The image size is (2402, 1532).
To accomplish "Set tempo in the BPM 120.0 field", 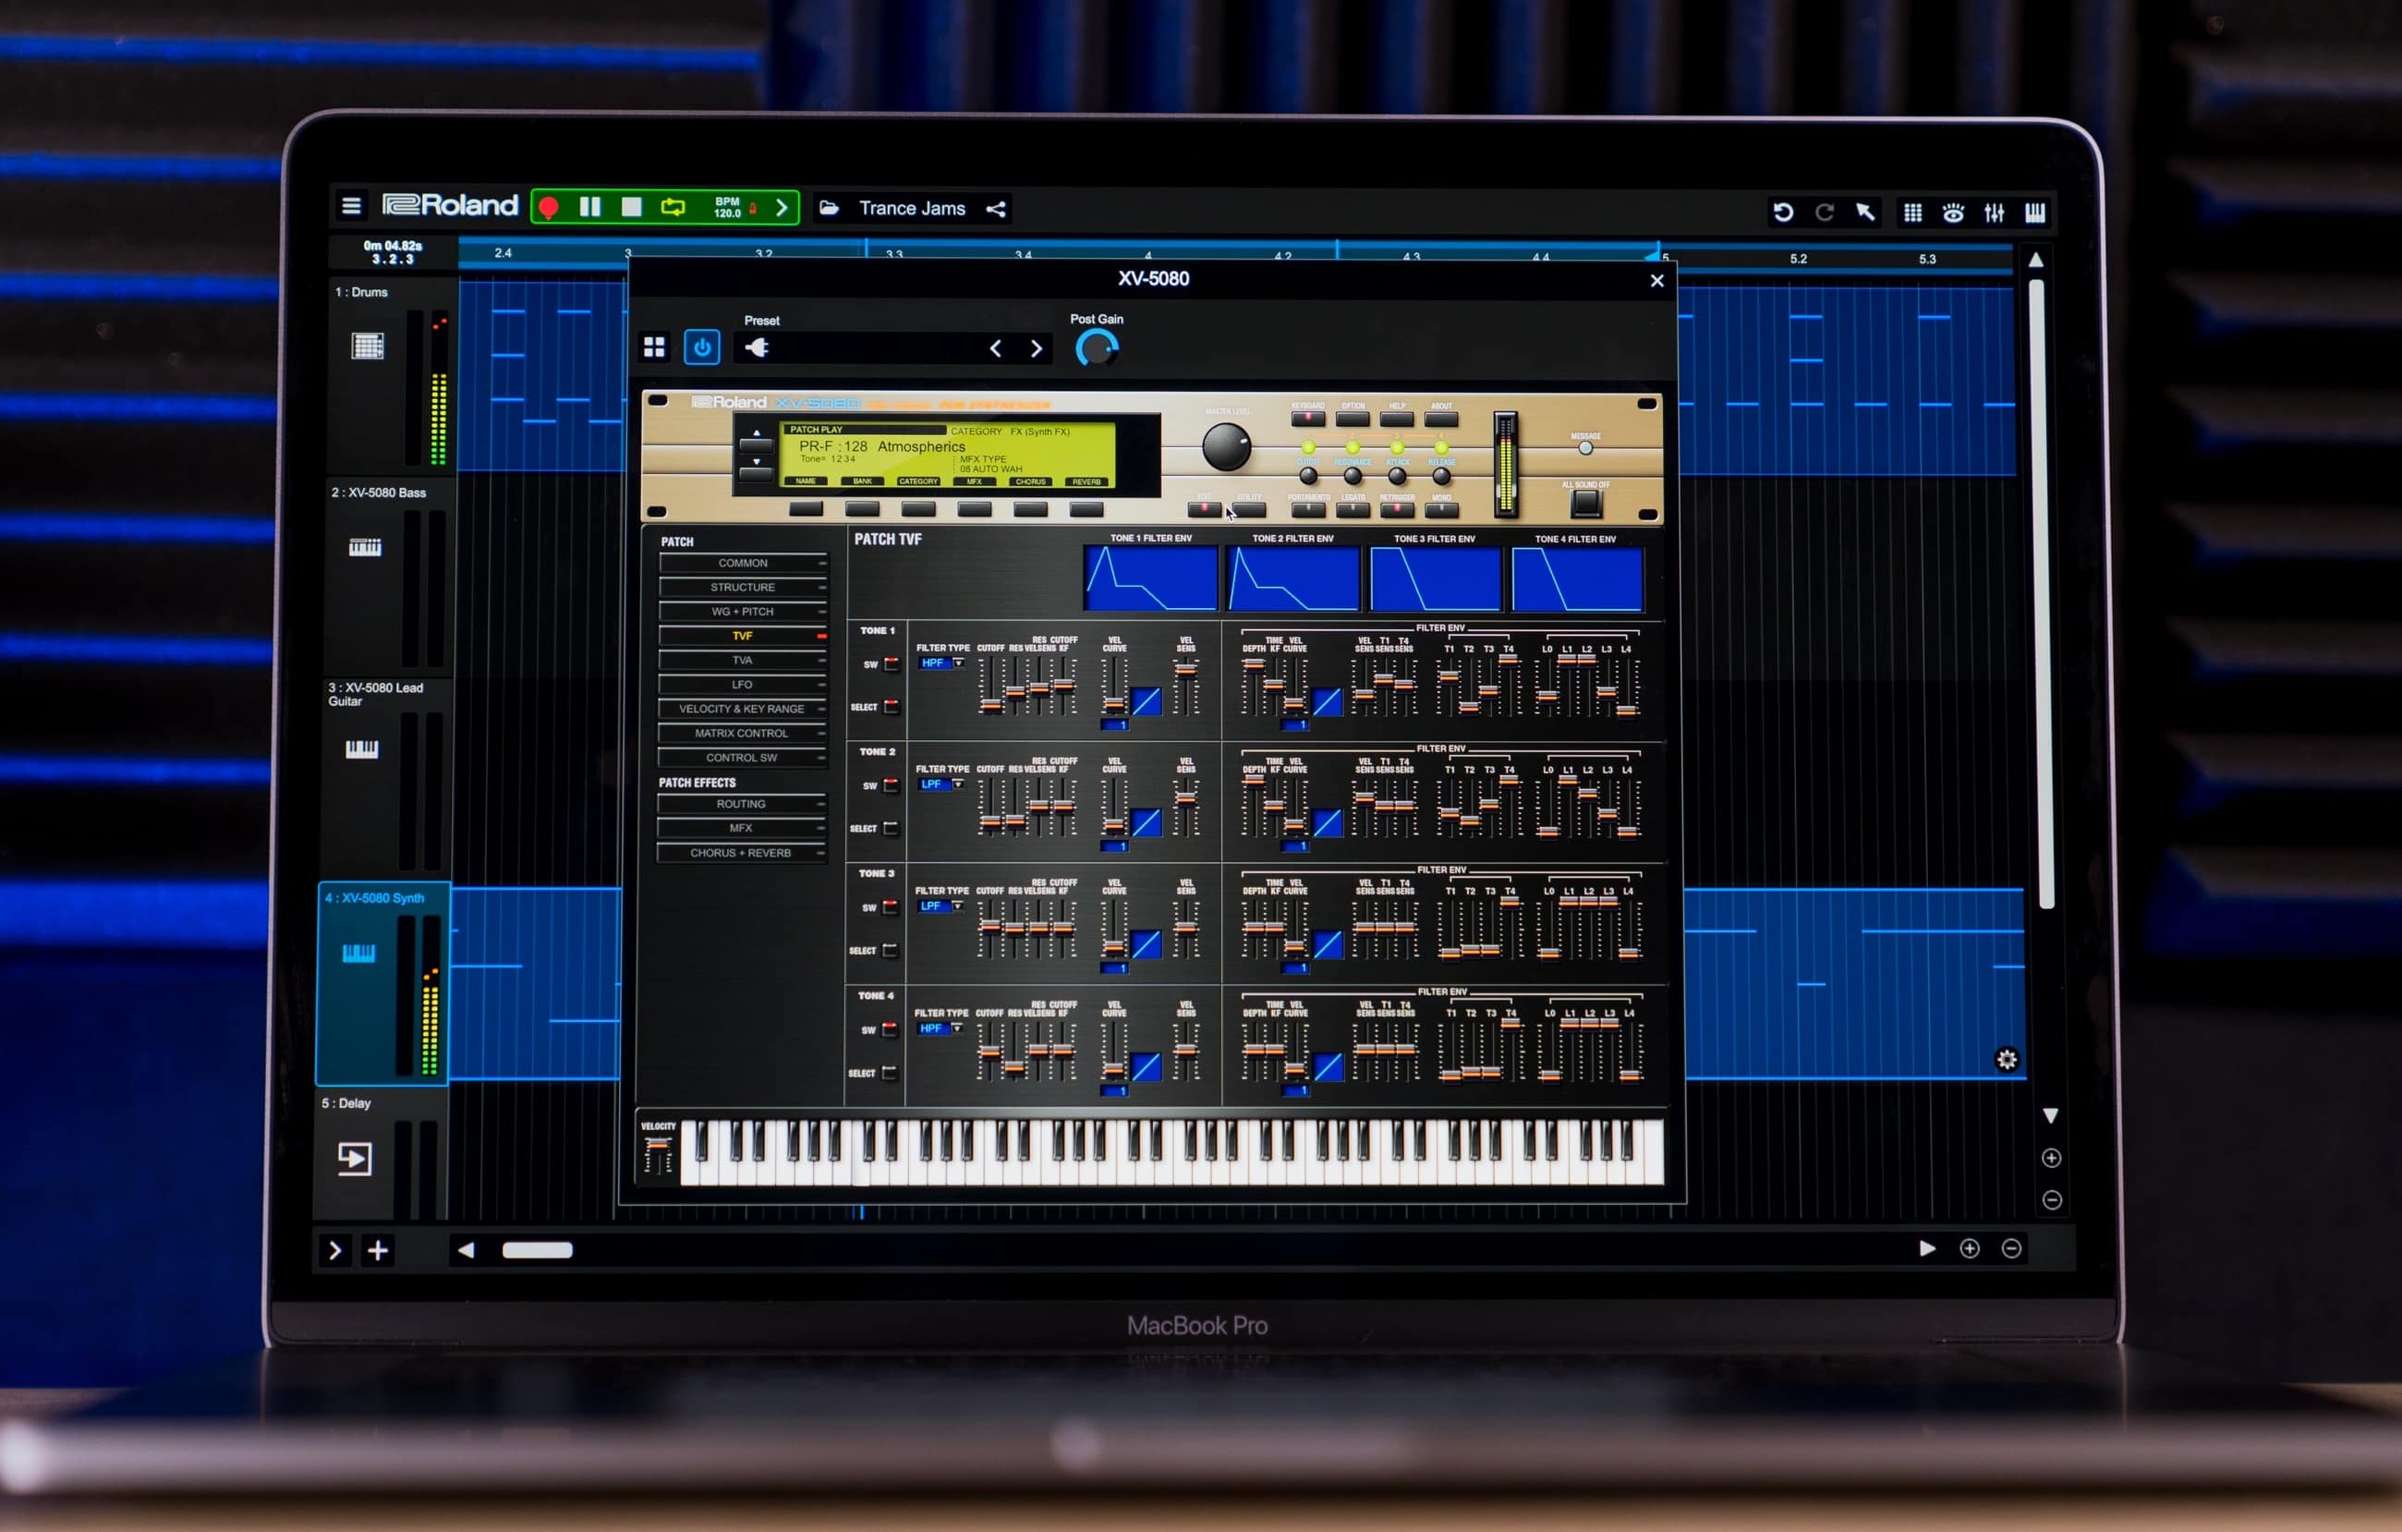I will click(728, 208).
